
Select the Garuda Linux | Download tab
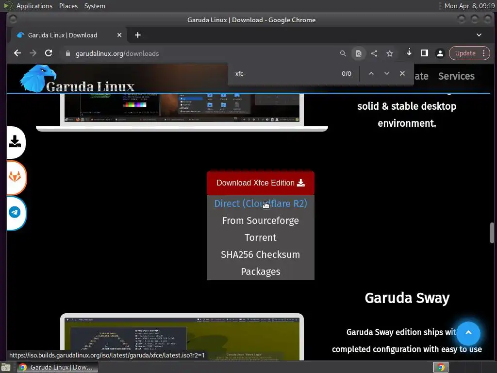coord(69,35)
